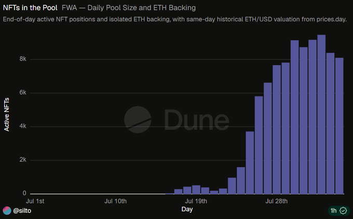
Task: Open the @silto author profile link
Action: tap(22, 211)
